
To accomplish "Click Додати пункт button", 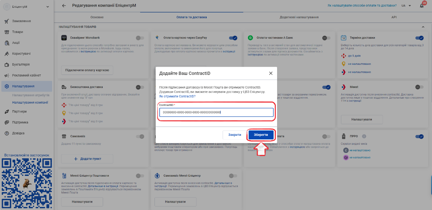I will tap(87, 159).
